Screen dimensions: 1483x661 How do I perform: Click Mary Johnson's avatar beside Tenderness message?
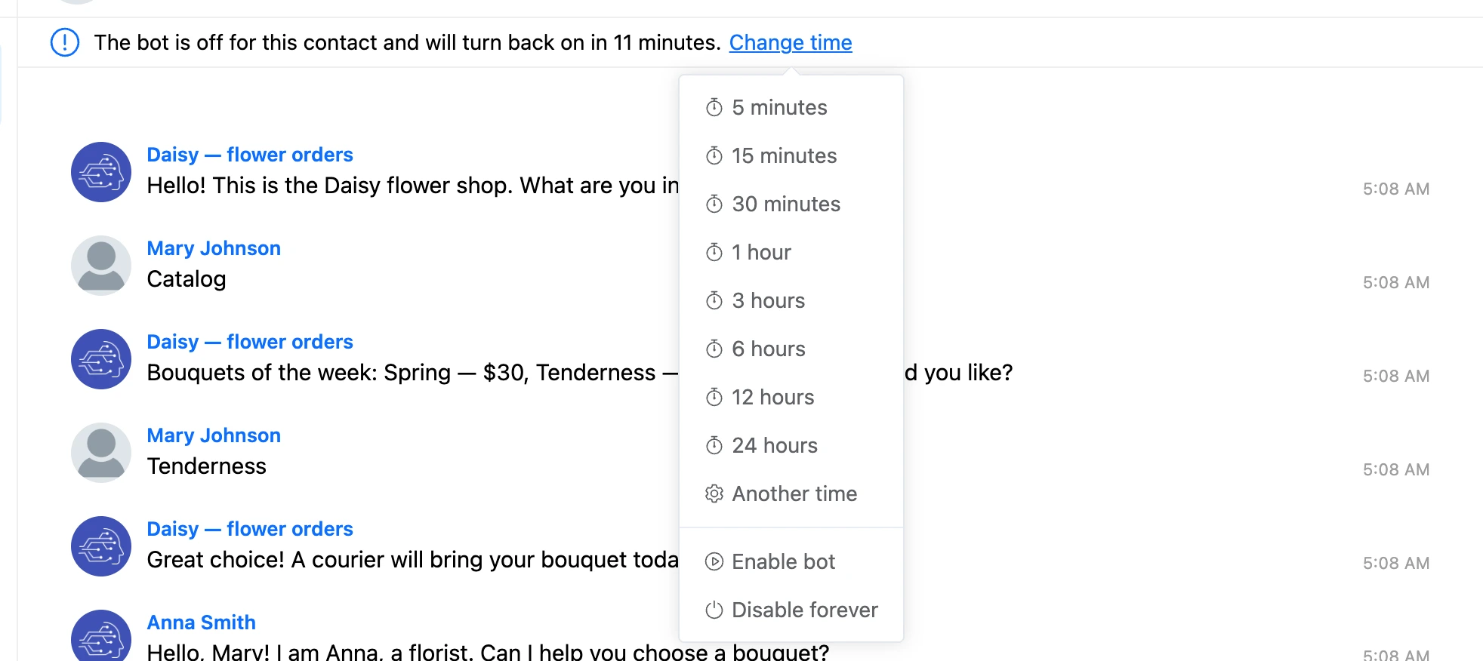point(101,453)
